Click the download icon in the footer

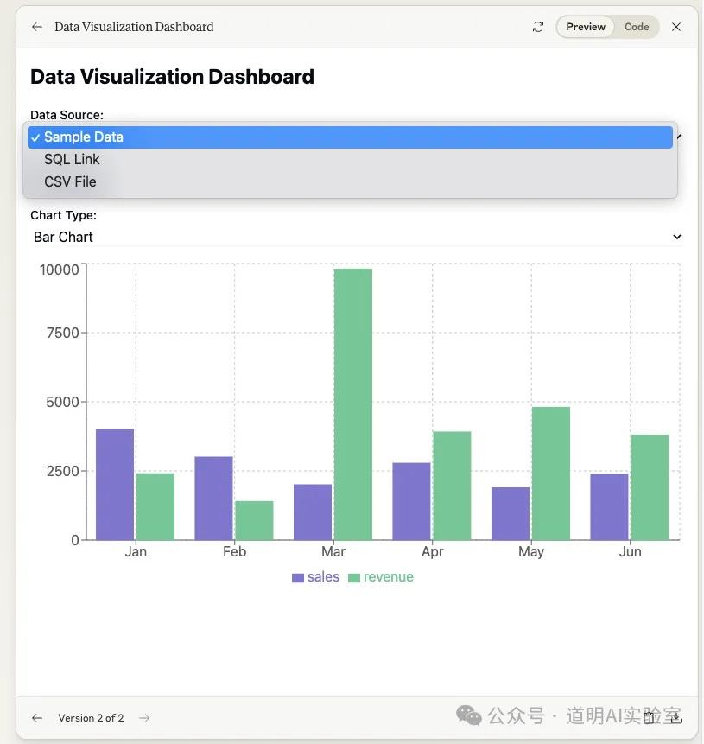pos(675,717)
